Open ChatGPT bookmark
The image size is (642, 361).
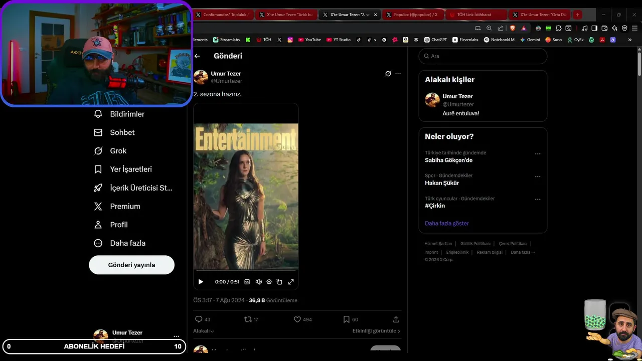coord(435,40)
